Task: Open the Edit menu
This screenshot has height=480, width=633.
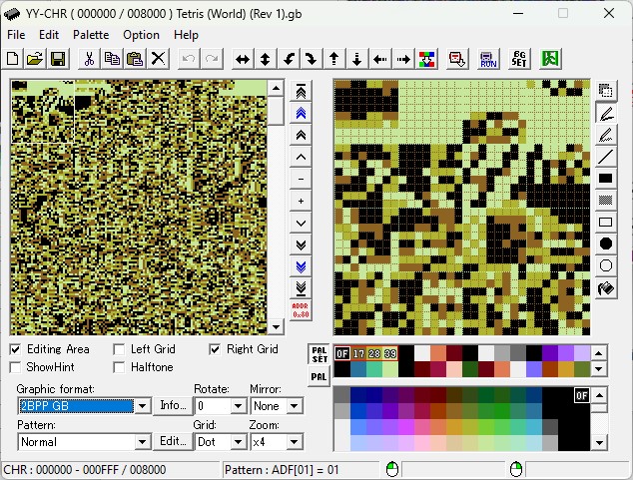Action: [x=49, y=35]
